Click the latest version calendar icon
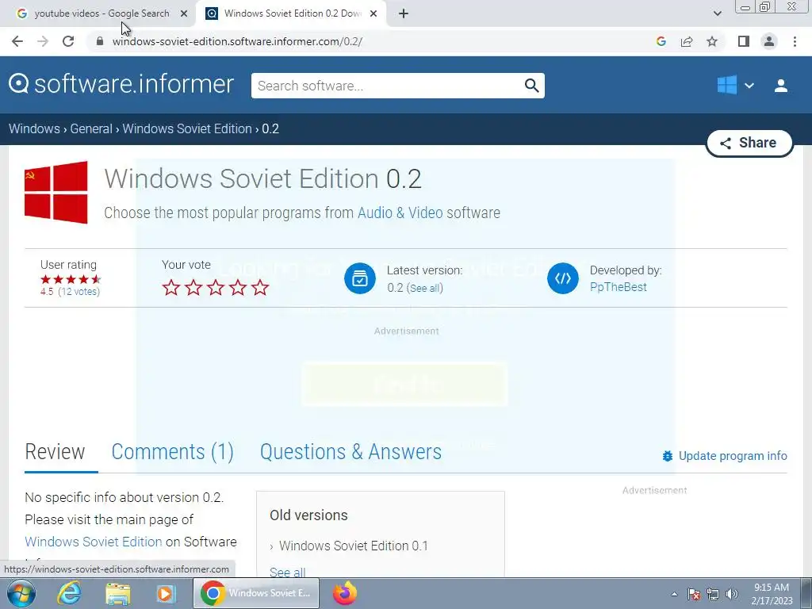The width and height of the screenshot is (812, 609). point(360,278)
